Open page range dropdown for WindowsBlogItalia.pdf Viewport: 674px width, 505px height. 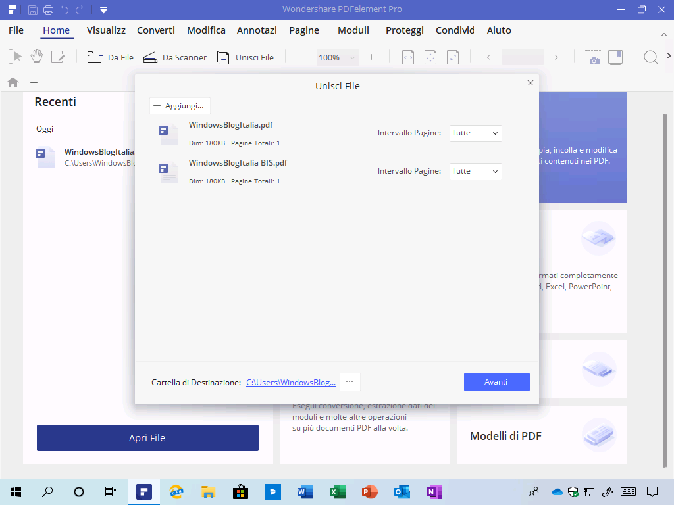[475, 133]
